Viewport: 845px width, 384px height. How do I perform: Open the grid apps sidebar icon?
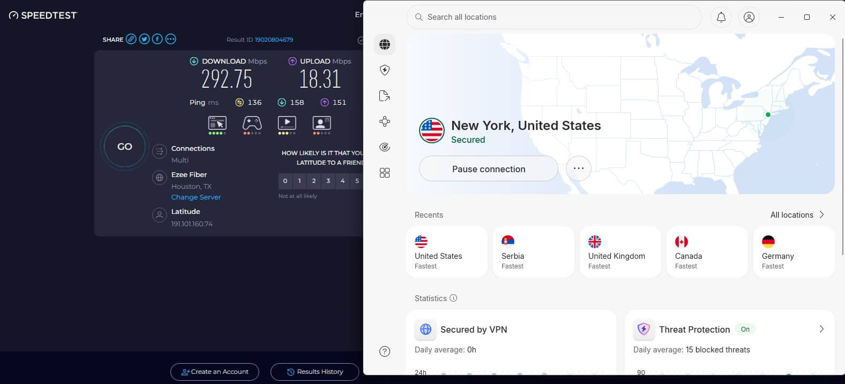click(x=385, y=173)
